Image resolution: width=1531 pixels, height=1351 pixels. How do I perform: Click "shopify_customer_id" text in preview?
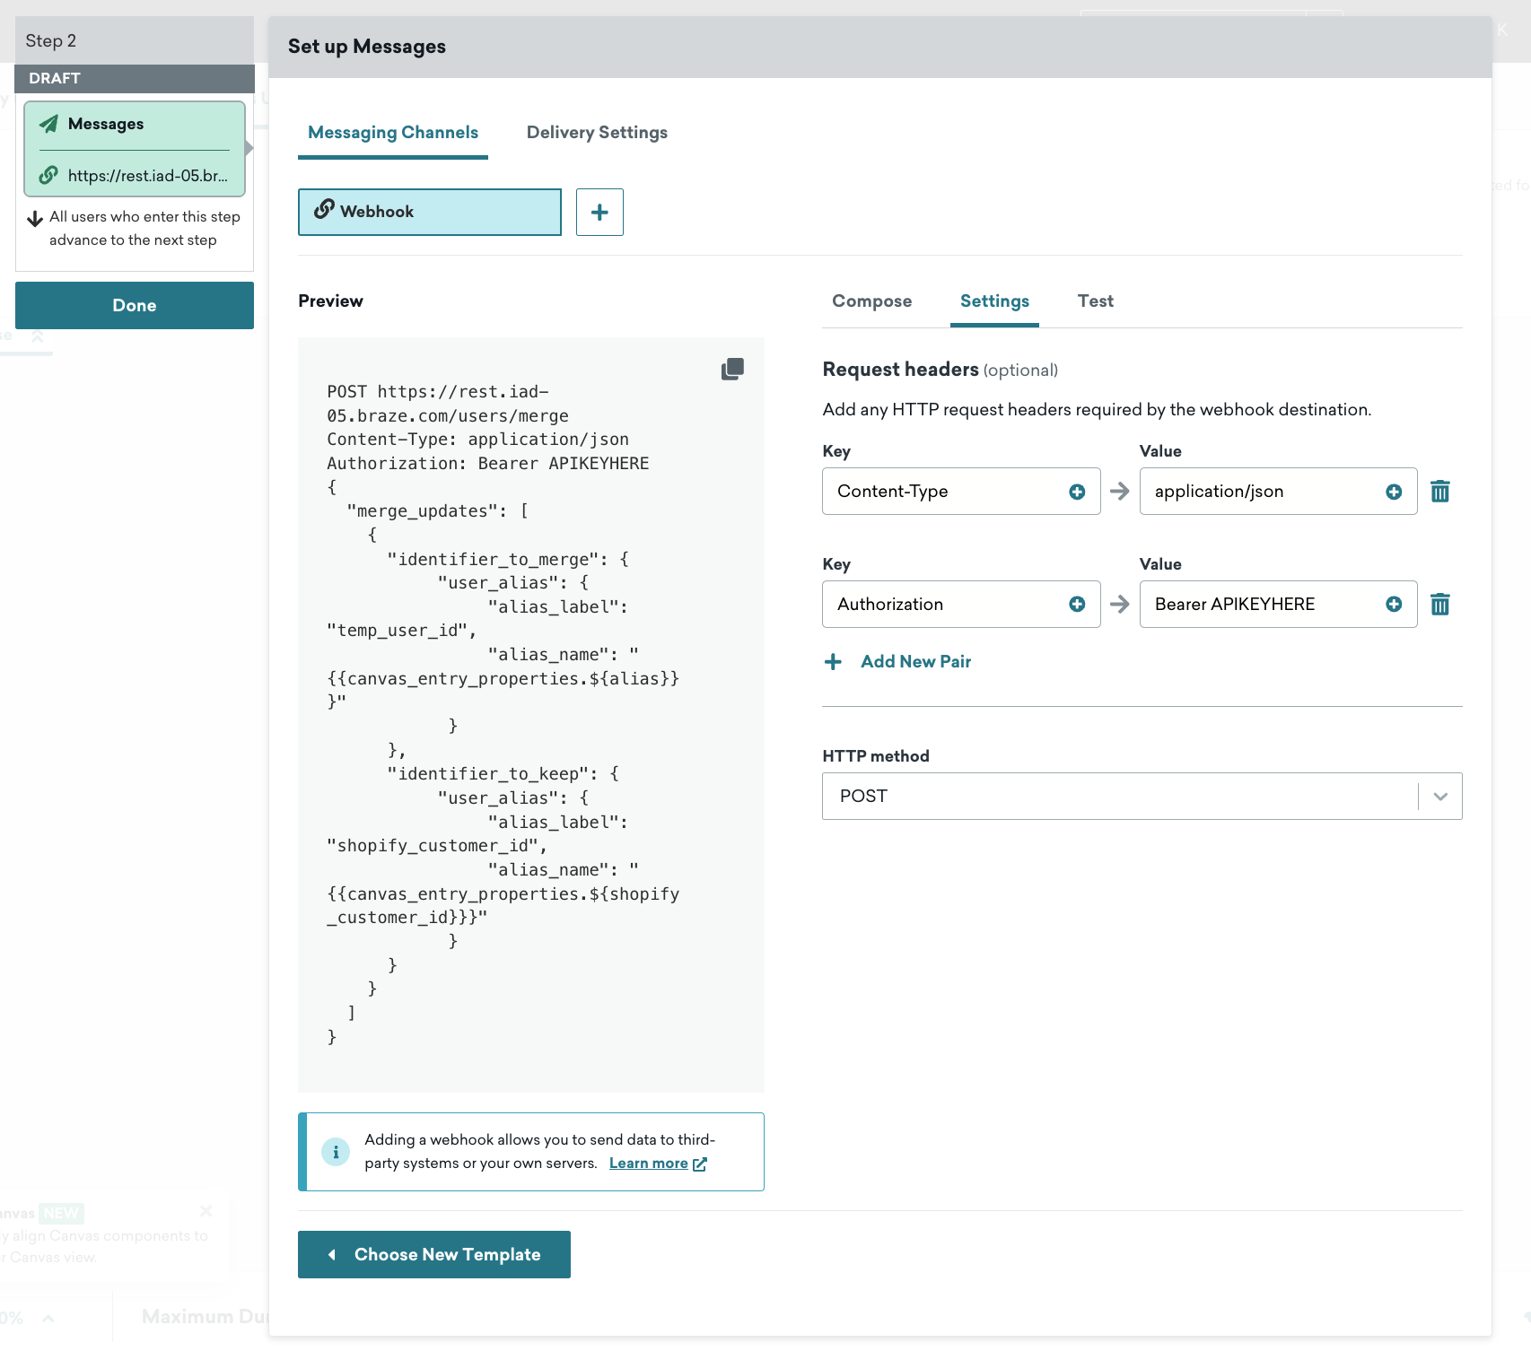(x=433, y=846)
